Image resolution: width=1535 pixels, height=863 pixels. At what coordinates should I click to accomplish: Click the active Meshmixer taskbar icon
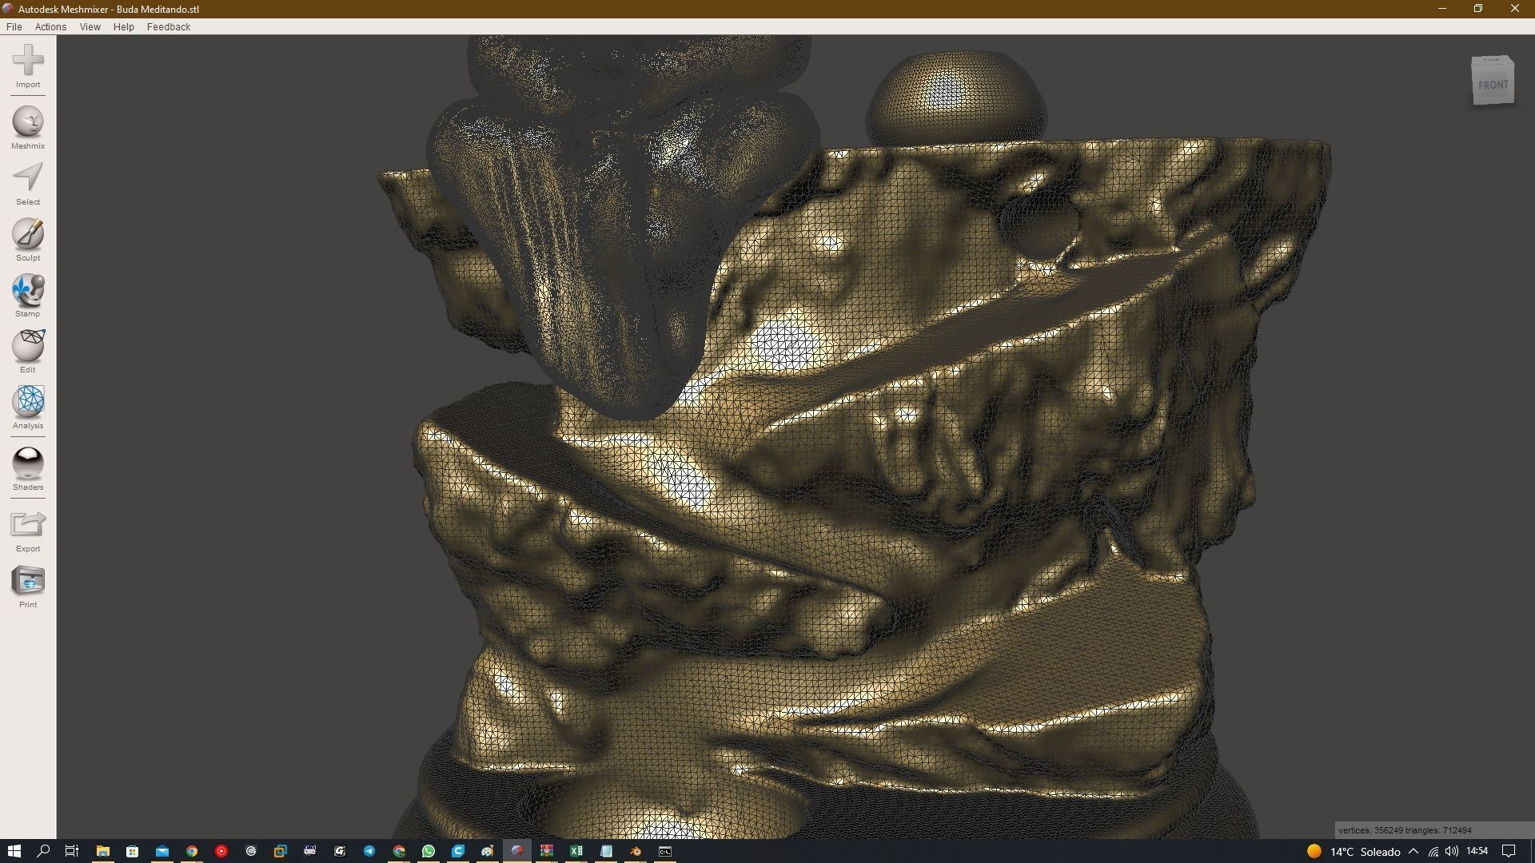coord(516,851)
